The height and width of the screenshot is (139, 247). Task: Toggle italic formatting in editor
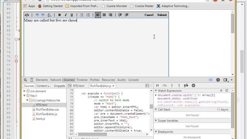(66, 15)
